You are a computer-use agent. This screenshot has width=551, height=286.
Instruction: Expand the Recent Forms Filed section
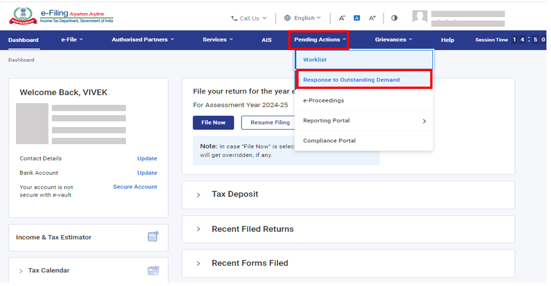[249, 263]
